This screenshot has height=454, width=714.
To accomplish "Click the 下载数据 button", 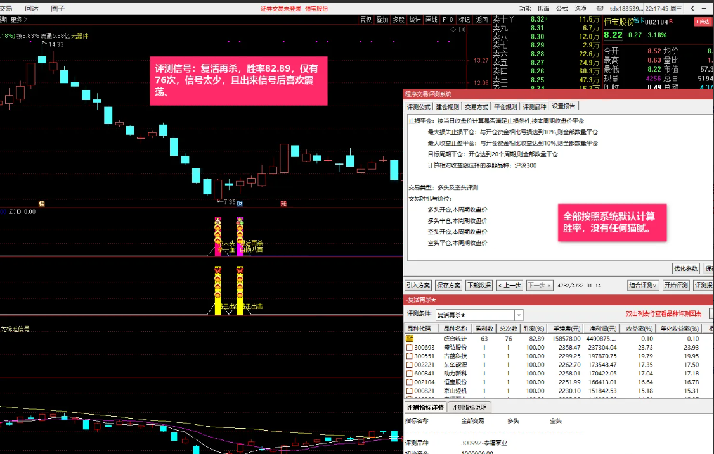I will [479, 286].
